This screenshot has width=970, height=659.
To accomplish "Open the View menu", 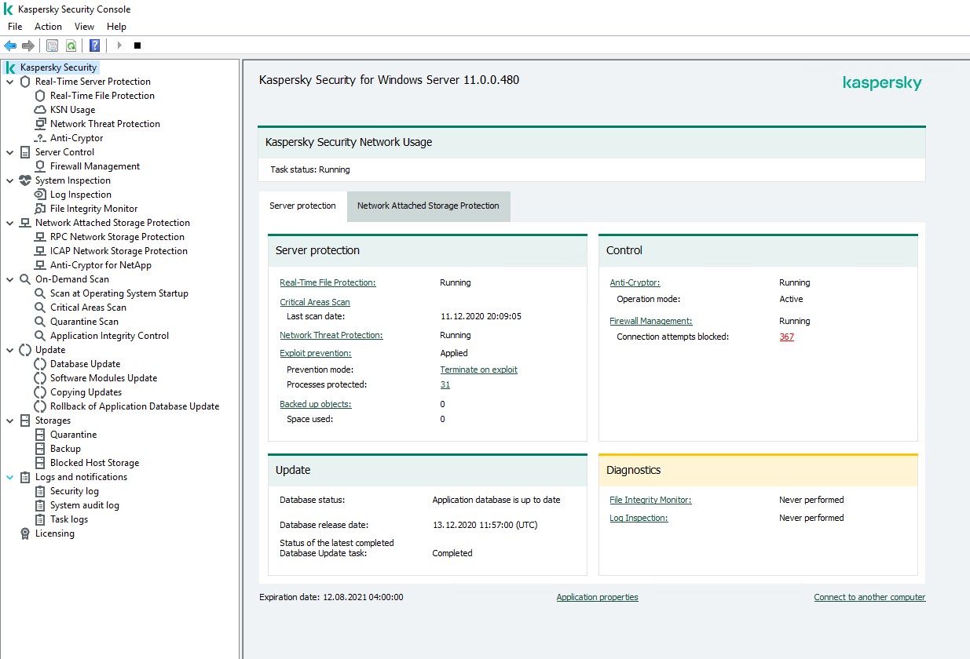I will 84,27.
